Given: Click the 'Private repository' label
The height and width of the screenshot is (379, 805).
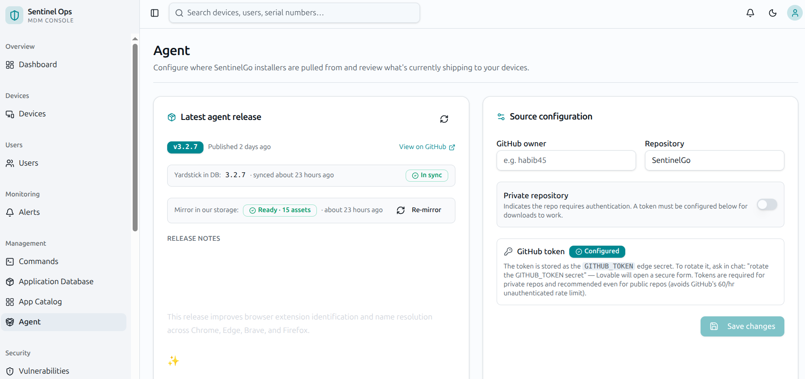Looking at the screenshot, I should click(x=536, y=196).
